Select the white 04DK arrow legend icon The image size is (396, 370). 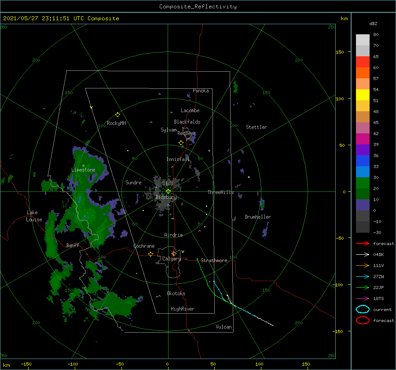(x=363, y=254)
